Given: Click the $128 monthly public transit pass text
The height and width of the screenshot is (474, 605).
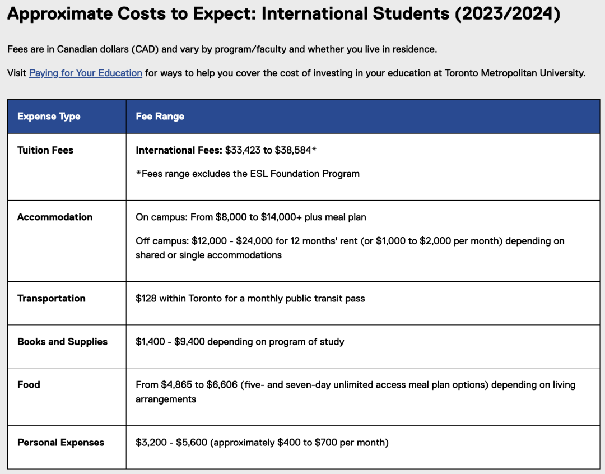Looking at the screenshot, I should pos(250,299).
